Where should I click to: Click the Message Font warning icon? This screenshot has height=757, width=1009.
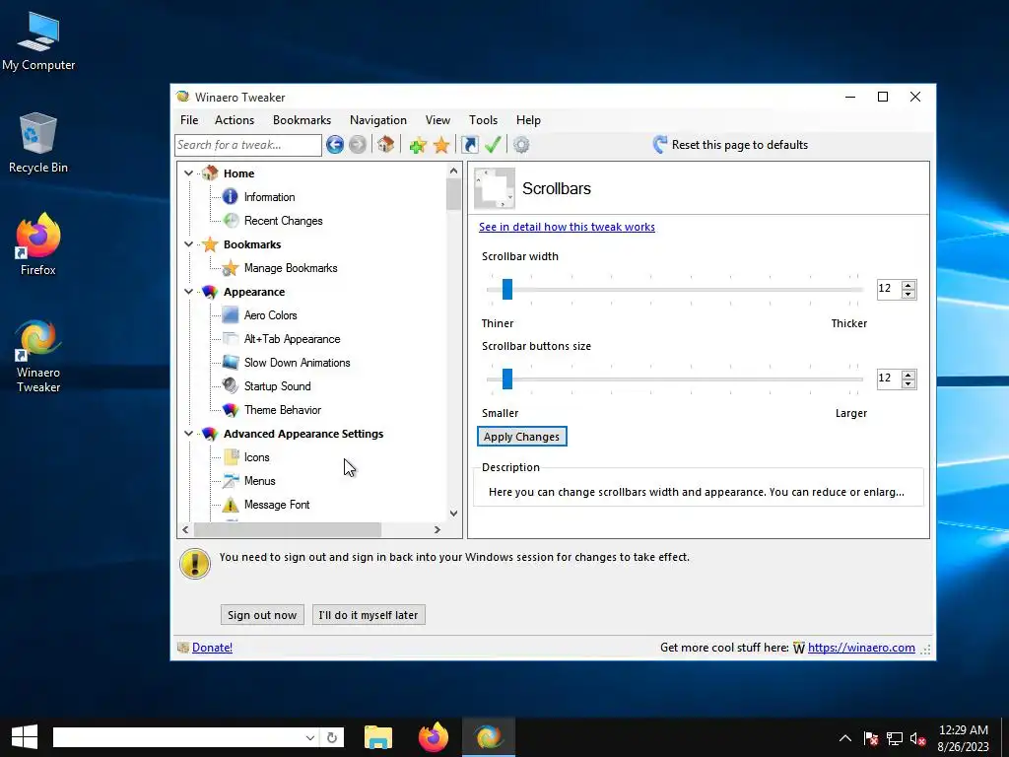tap(231, 505)
